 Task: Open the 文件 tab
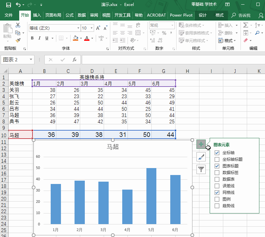(9, 15)
